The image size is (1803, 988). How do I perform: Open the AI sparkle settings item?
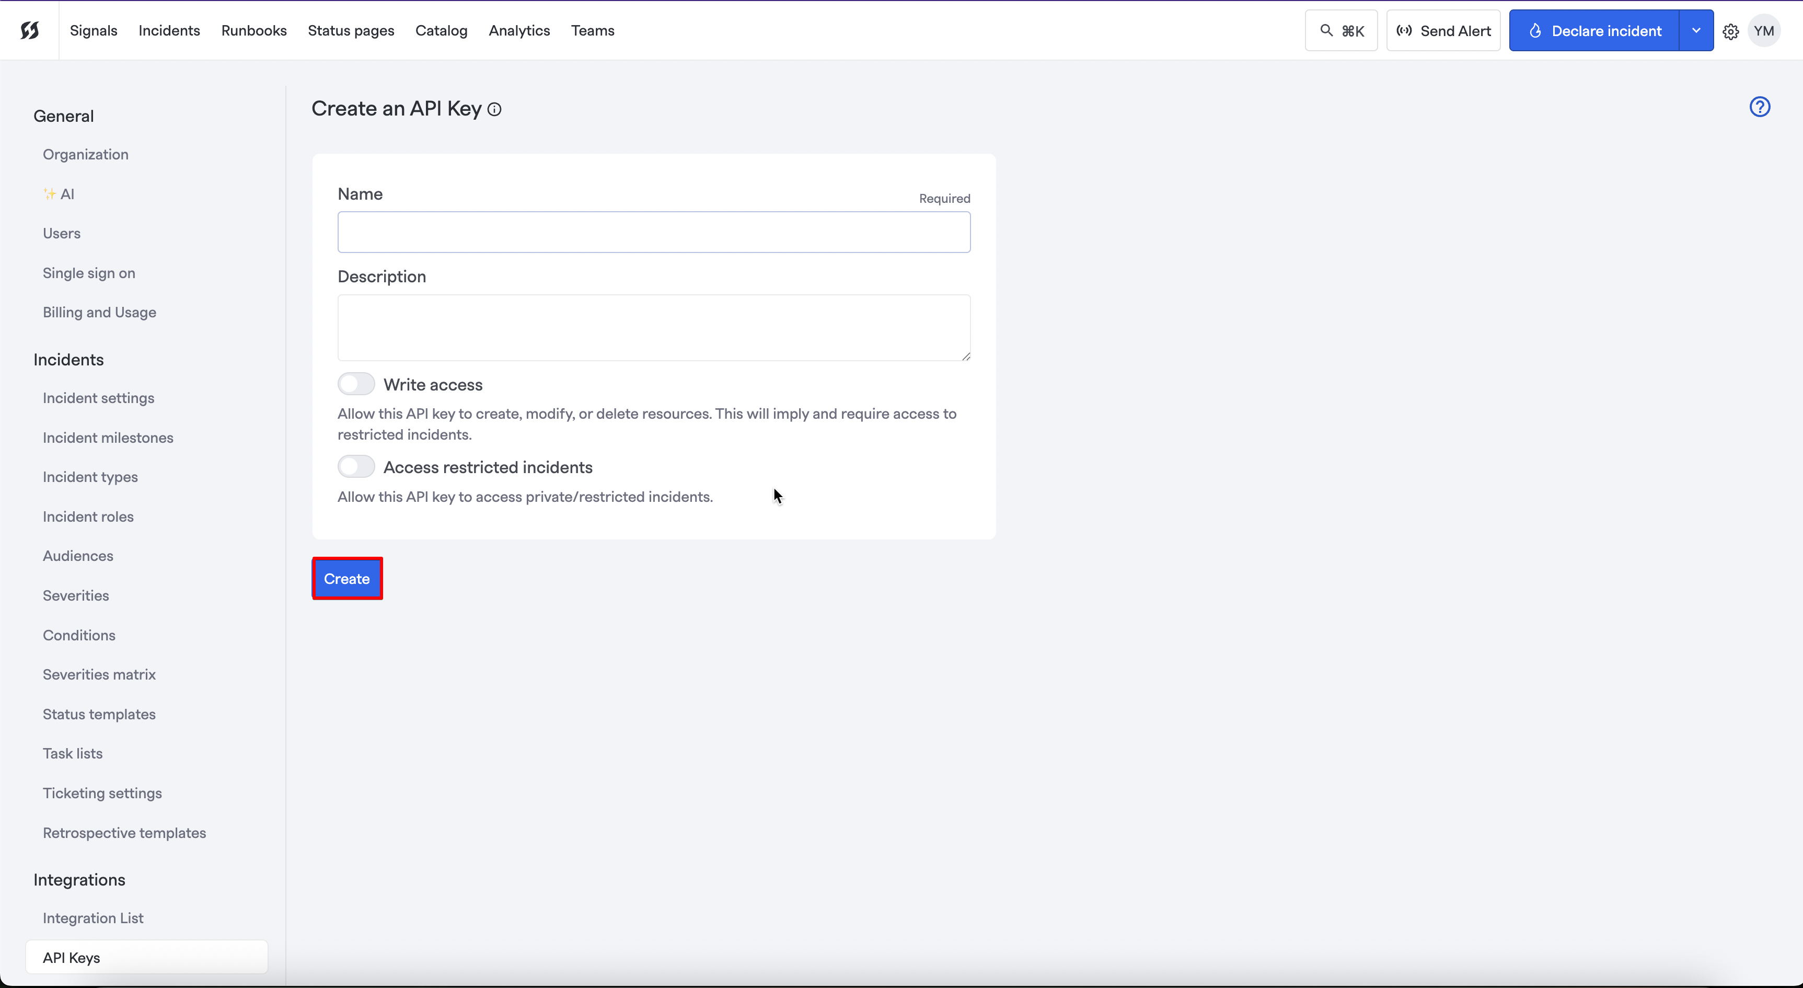(59, 194)
